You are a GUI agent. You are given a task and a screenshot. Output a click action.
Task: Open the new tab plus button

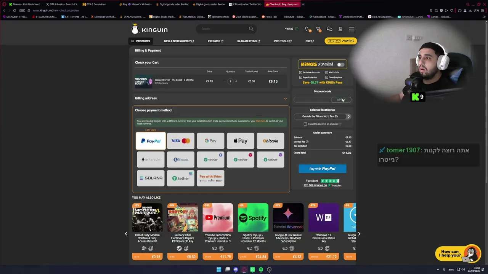pos(303,4)
